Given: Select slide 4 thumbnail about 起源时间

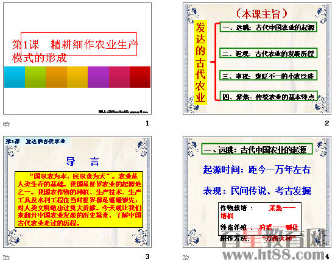Looking at the screenshot, I should coord(257,192).
